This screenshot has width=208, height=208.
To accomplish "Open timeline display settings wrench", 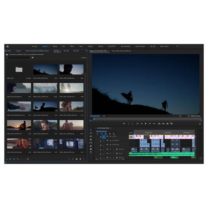I will pyautogui.click(x=114, y=134).
